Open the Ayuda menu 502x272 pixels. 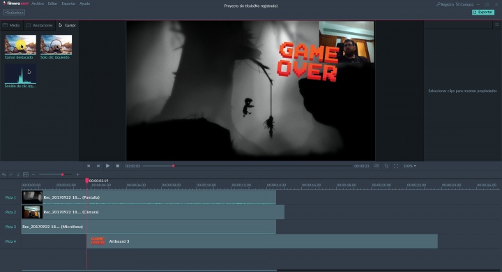pos(85,3)
